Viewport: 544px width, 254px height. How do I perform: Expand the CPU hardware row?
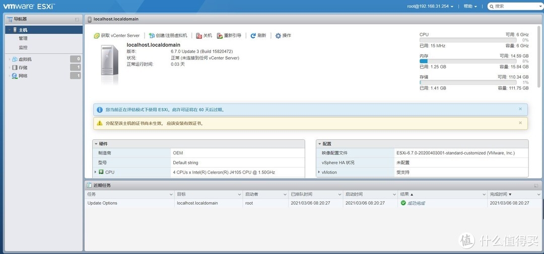point(95,172)
